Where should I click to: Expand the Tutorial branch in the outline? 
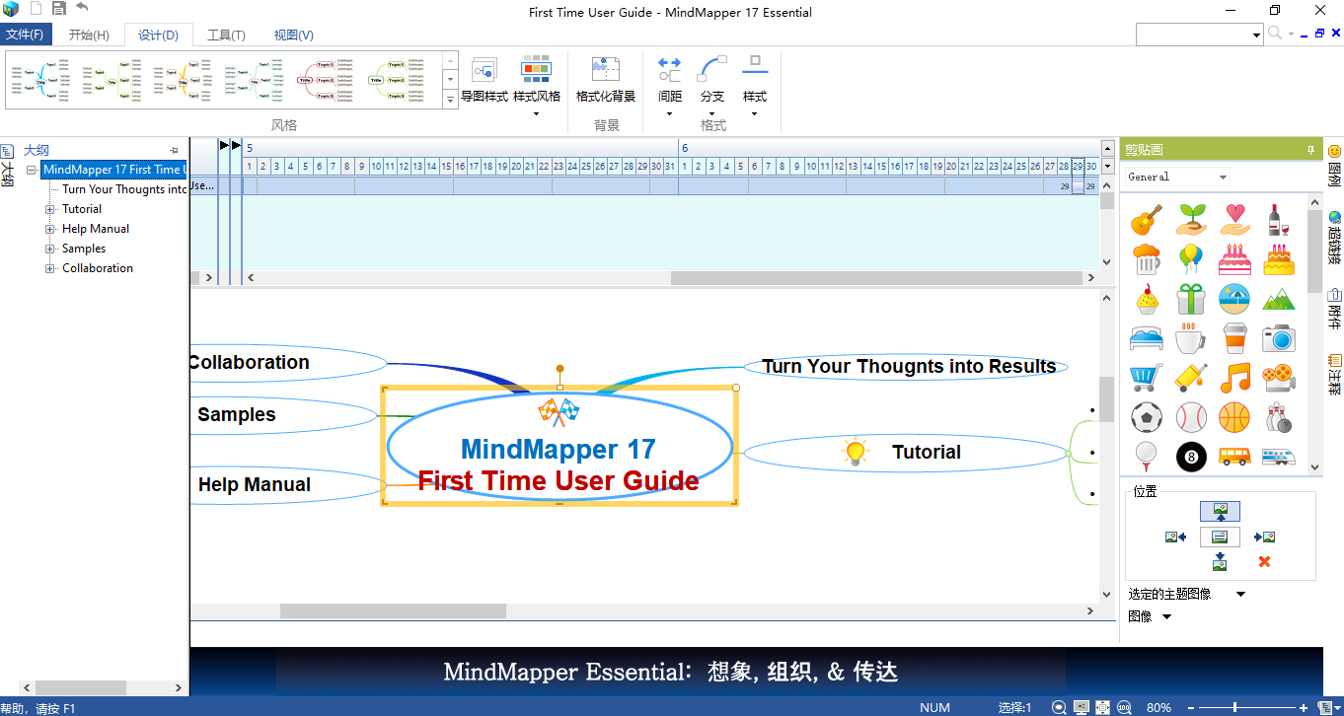(x=50, y=208)
